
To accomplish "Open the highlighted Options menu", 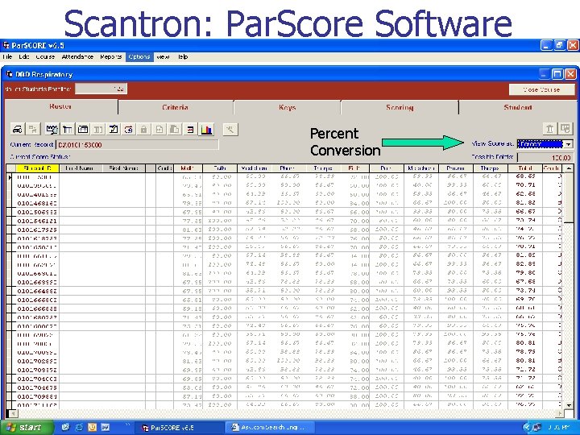I will pos(139,57).
